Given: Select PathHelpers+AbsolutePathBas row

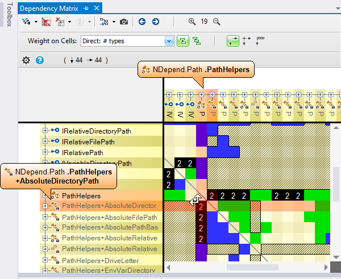Looking at the screenshot, I should (101, 227).
